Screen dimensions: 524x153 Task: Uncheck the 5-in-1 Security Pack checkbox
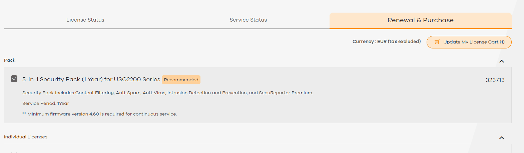(14, 79)
